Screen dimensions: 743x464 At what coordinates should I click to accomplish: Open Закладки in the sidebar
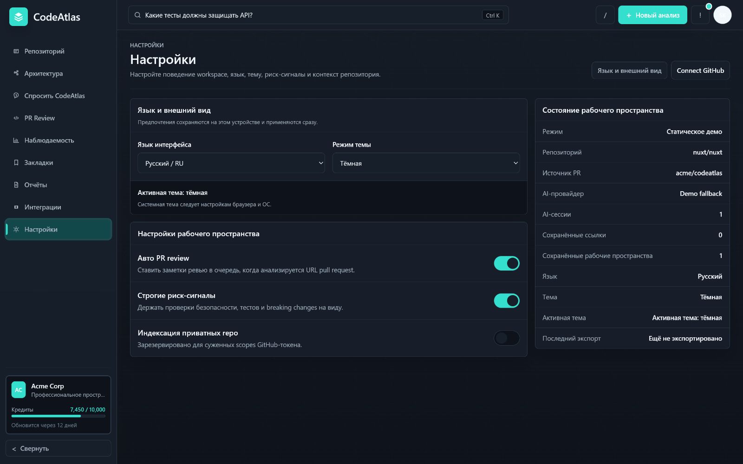coord(58,162)
